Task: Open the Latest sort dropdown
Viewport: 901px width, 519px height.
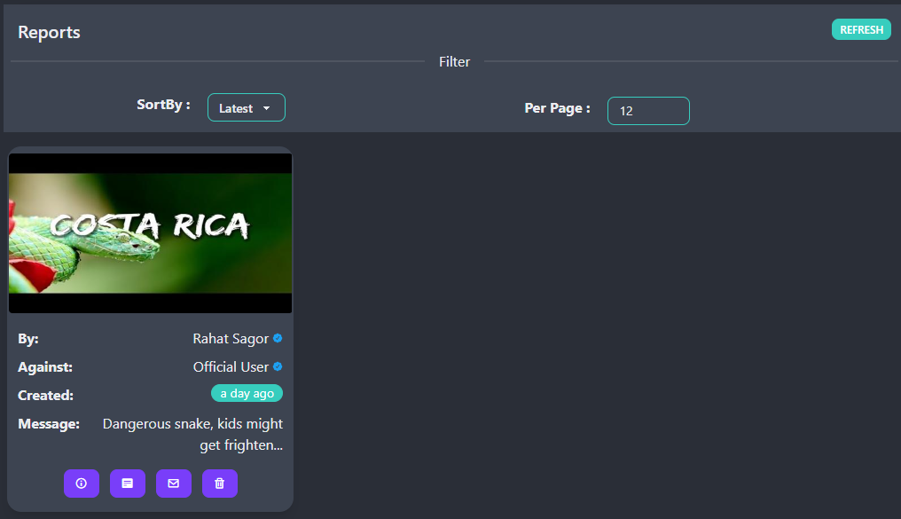Action: (246, 108)
